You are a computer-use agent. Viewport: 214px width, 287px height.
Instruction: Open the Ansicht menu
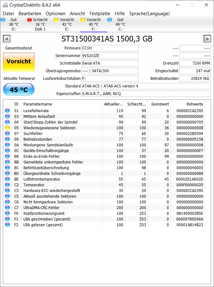pos(77,14)
